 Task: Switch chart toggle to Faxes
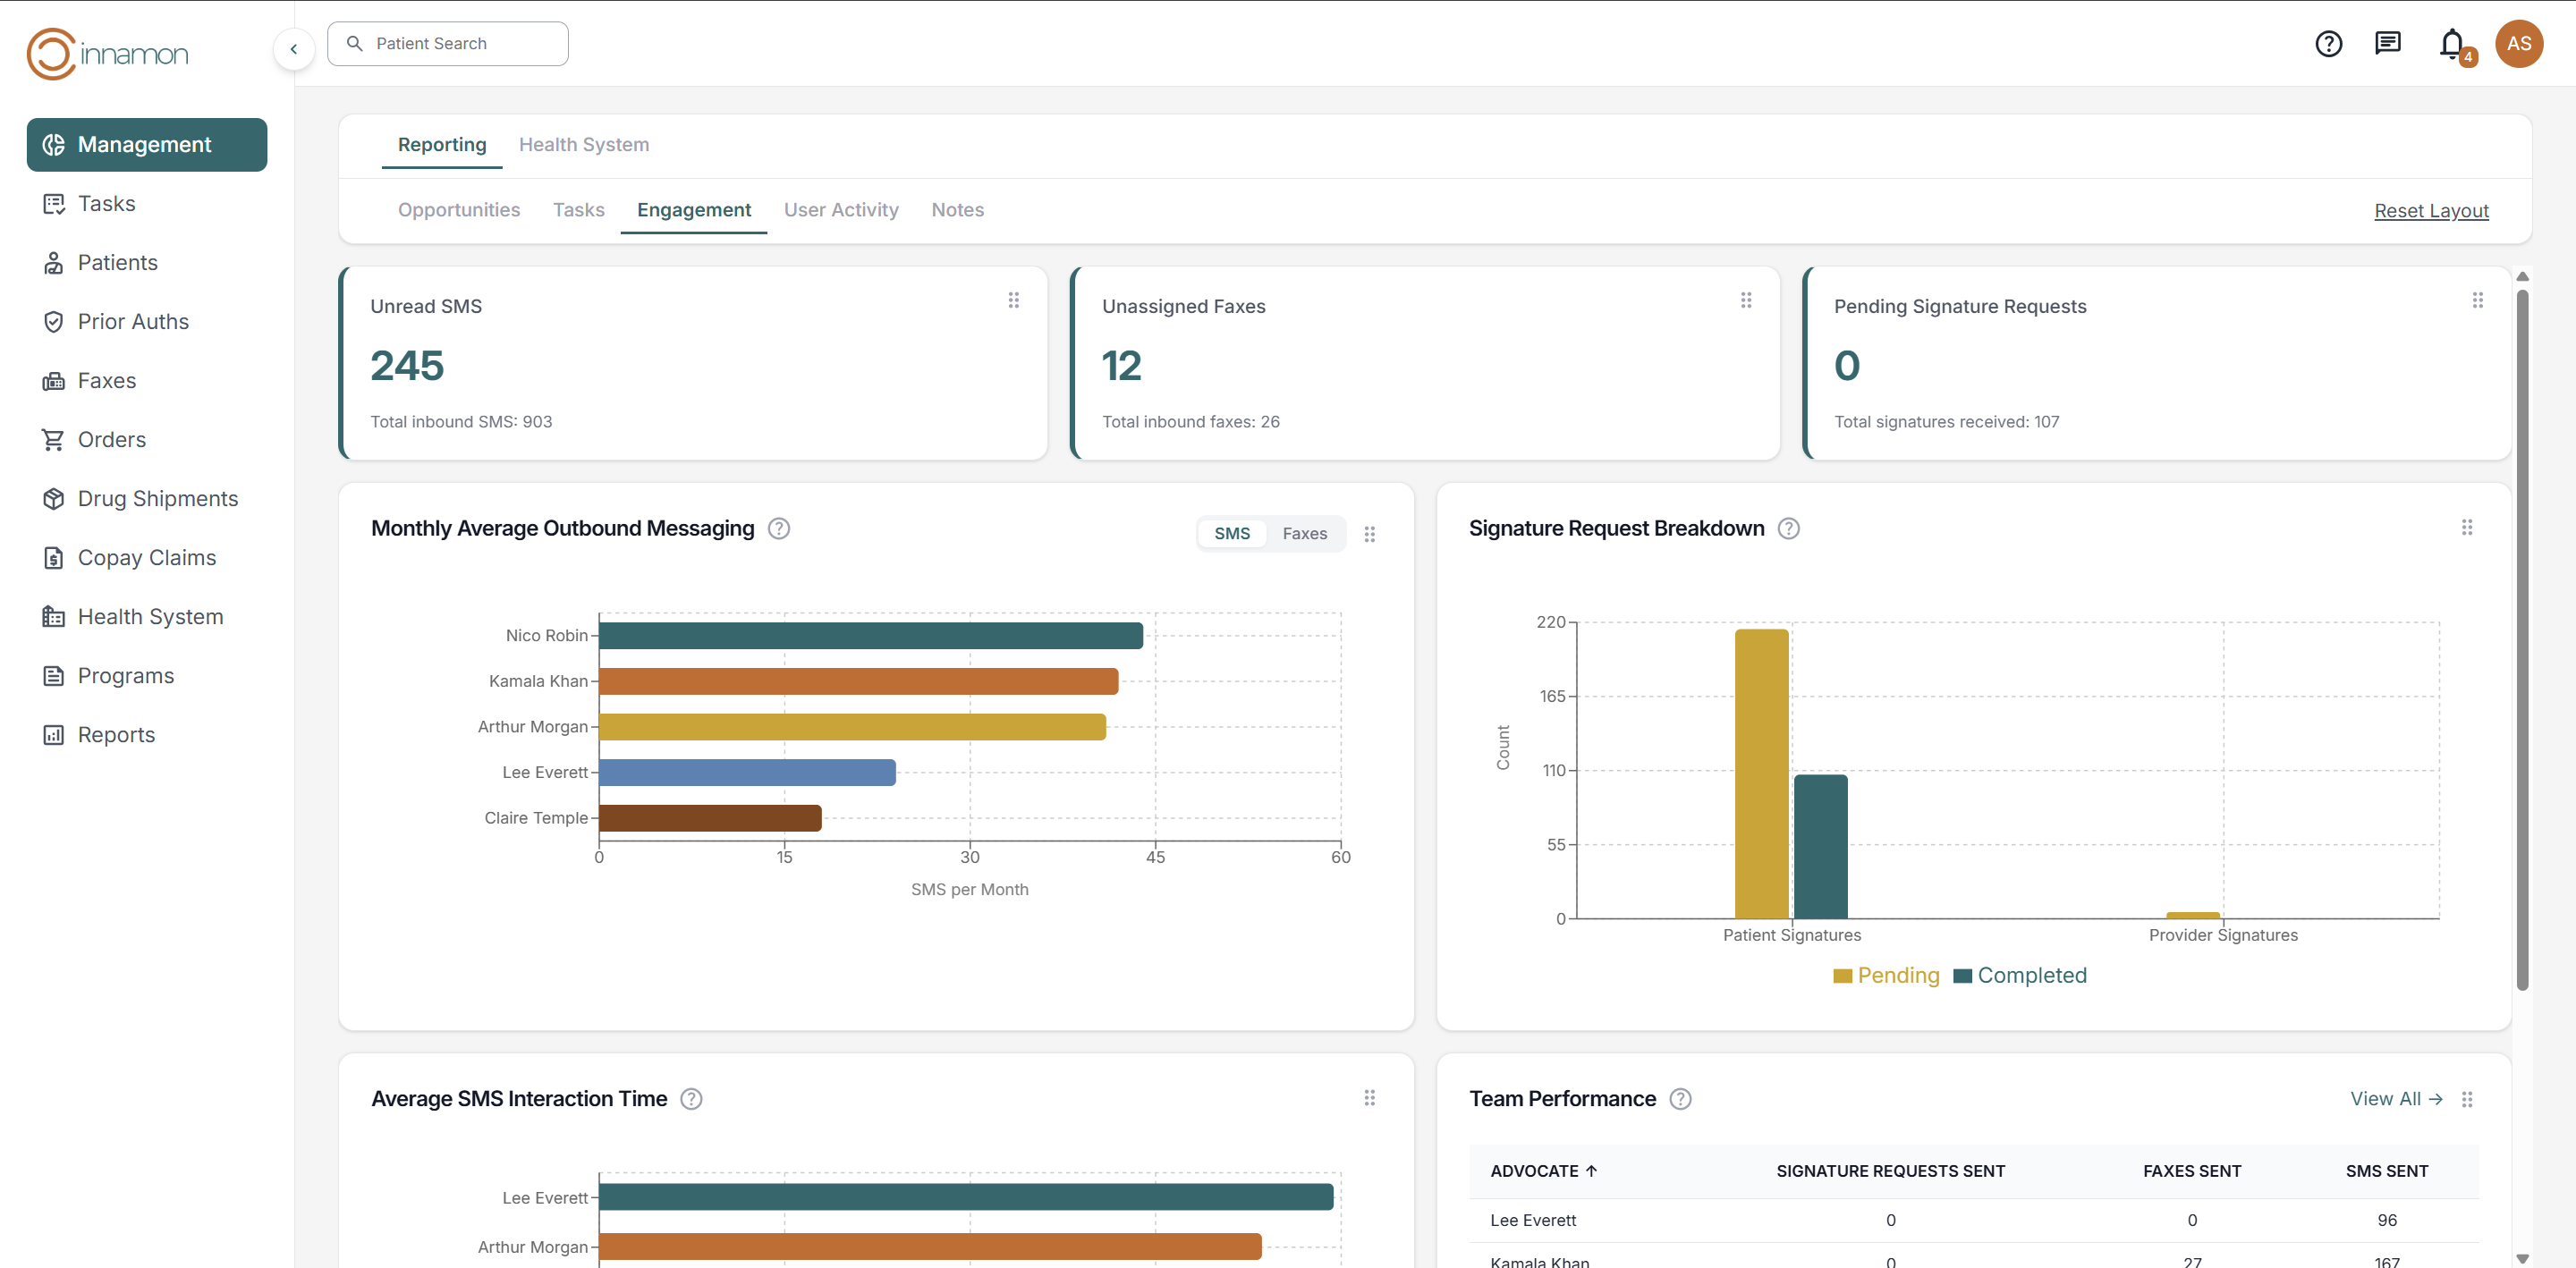coord(1304,534)
